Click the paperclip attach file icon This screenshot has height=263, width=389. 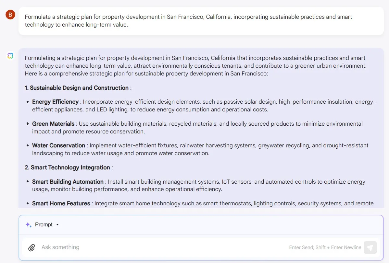point(31,247)
